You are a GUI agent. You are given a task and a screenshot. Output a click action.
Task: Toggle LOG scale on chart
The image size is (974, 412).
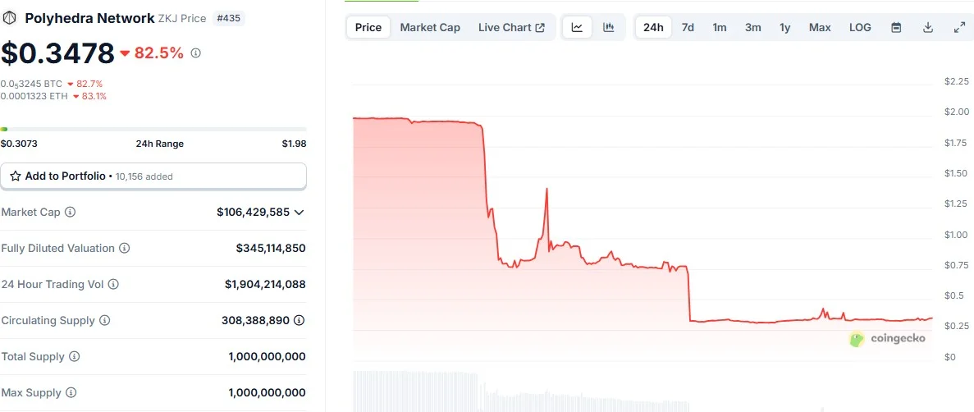pos(860,27)
